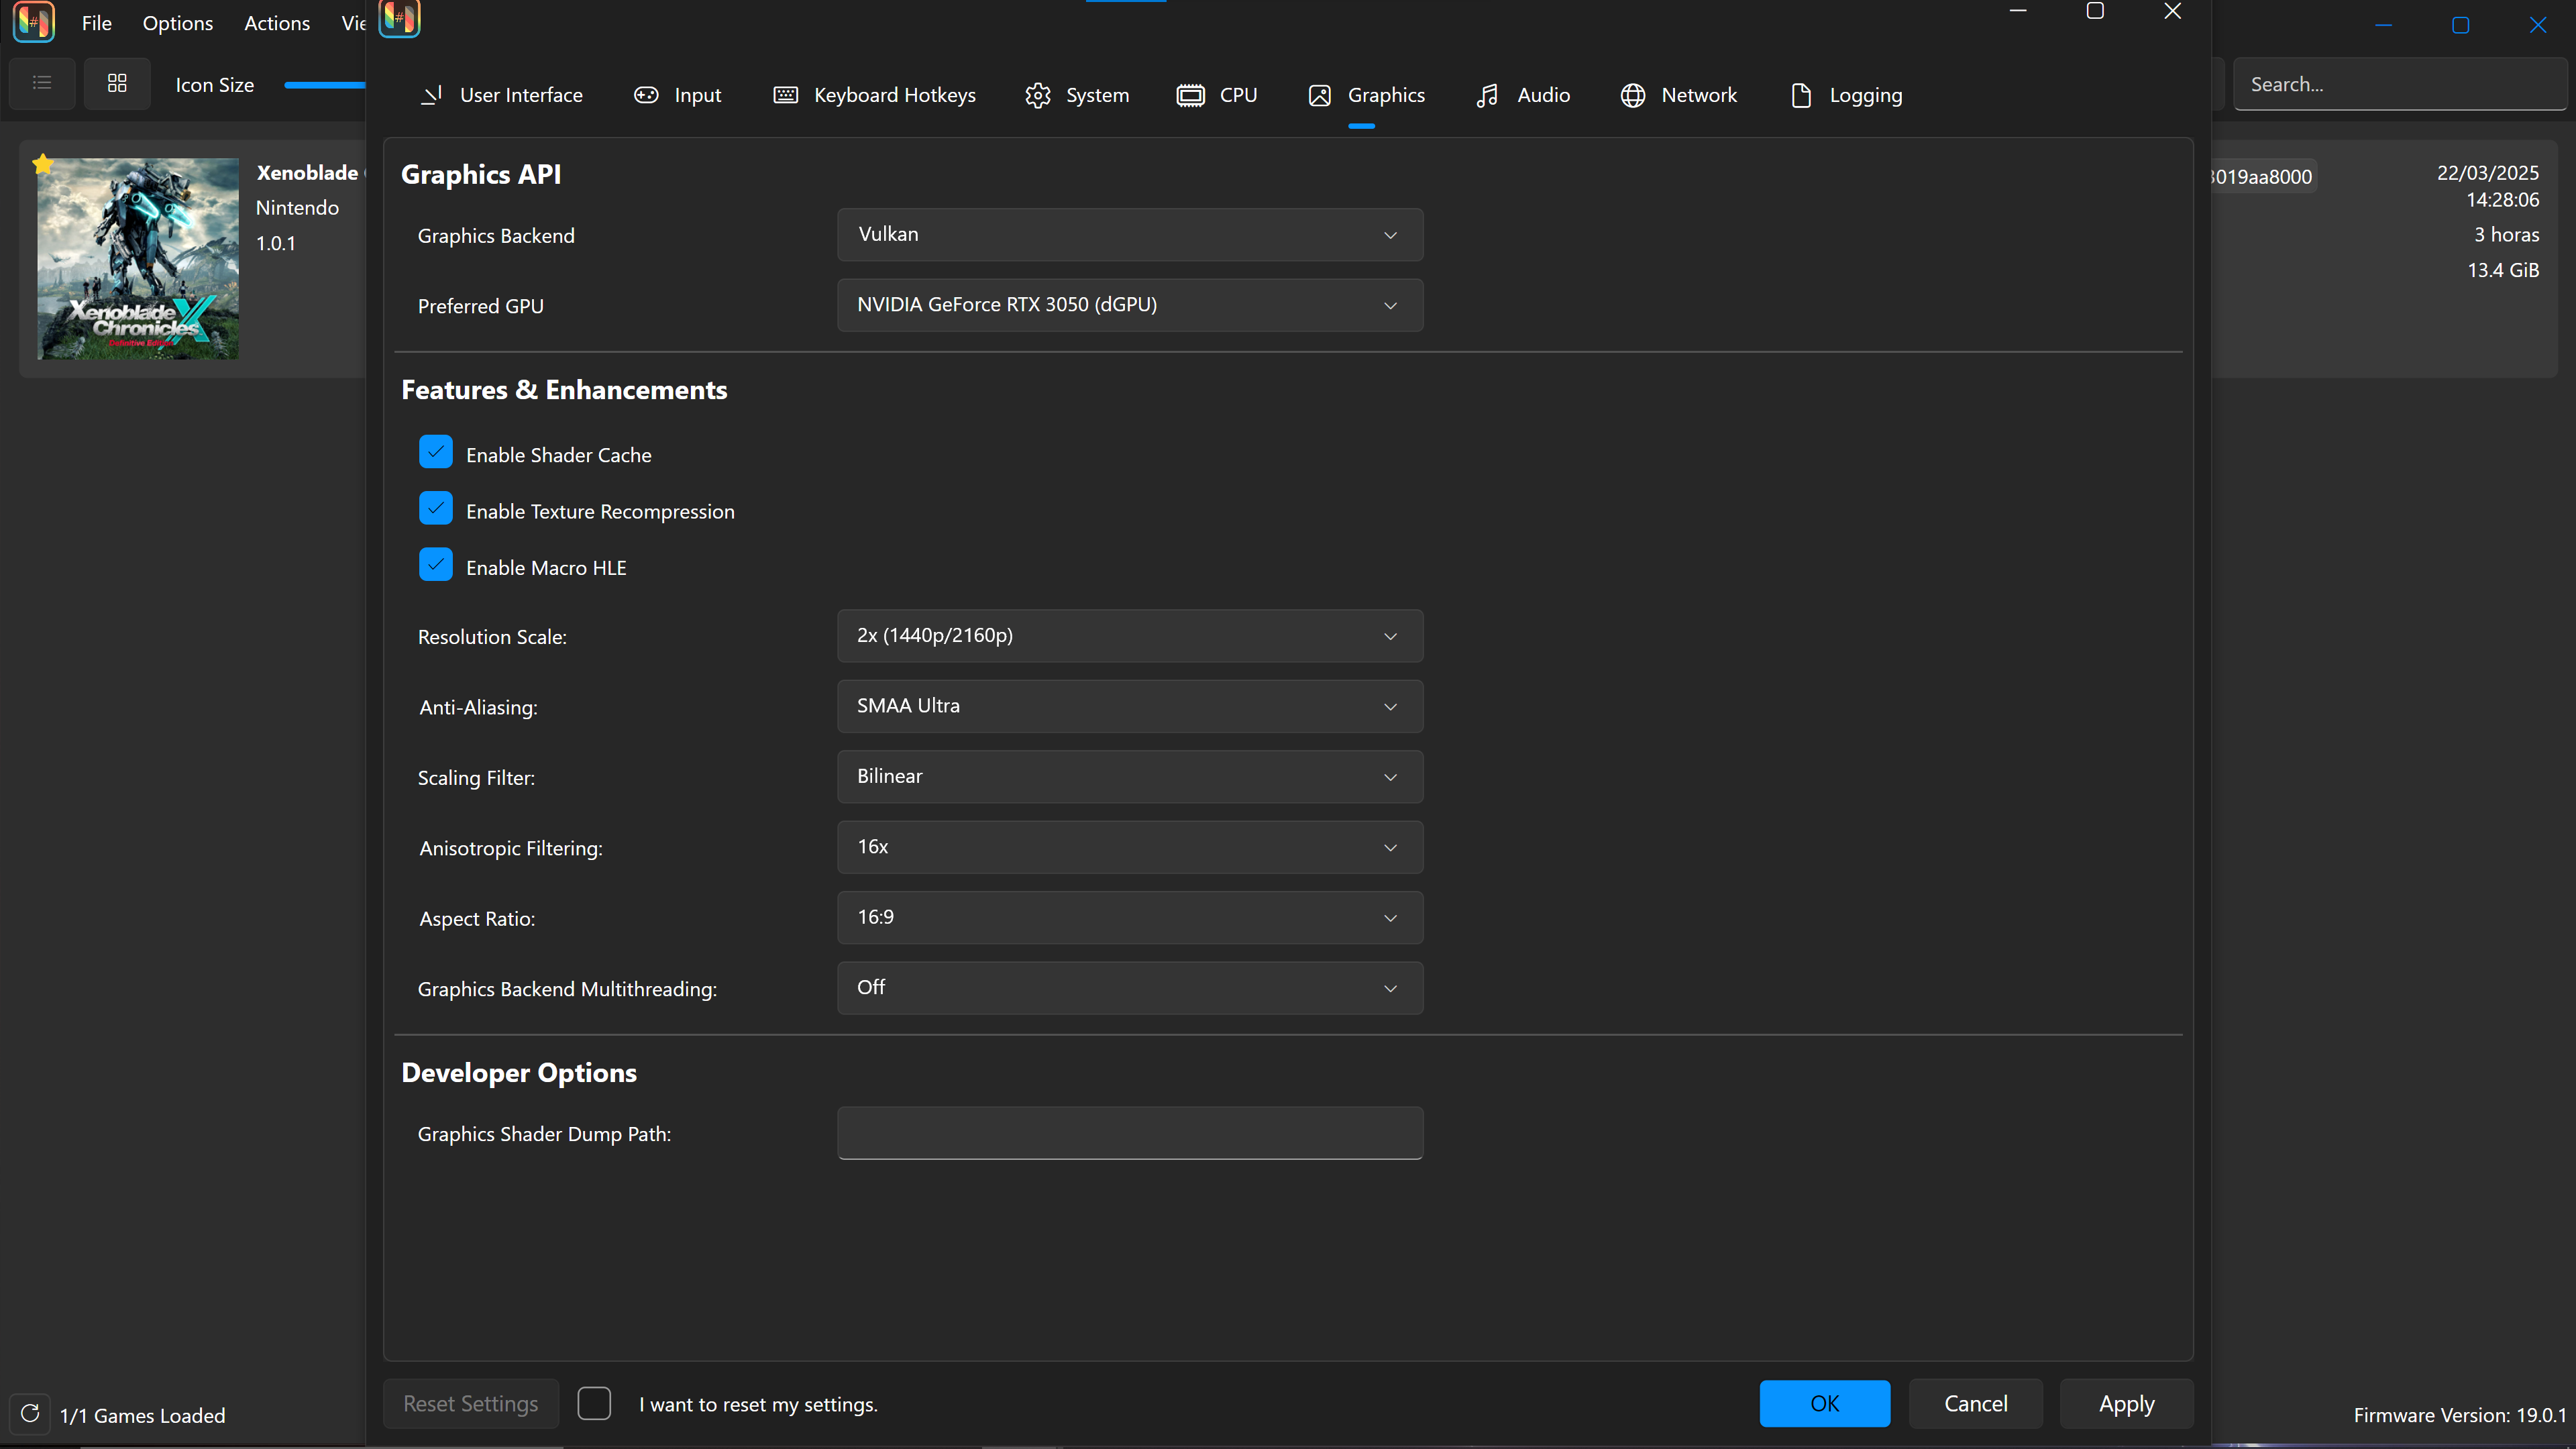Select the Xenoblade Chronicles X cover thumbnail
This screenshot has width=2576, height=1449.
[x=138, y=258]
